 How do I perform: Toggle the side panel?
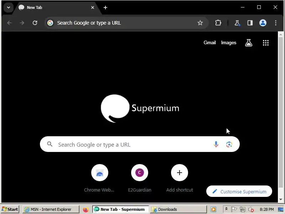pyautogui.click(x=250, y=23)
